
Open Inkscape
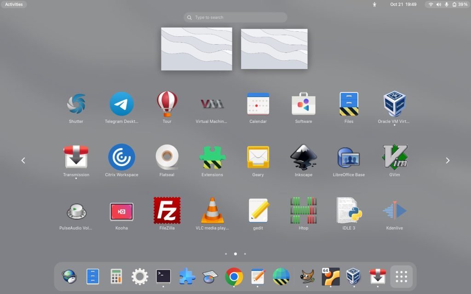click(x=304, y=157)
